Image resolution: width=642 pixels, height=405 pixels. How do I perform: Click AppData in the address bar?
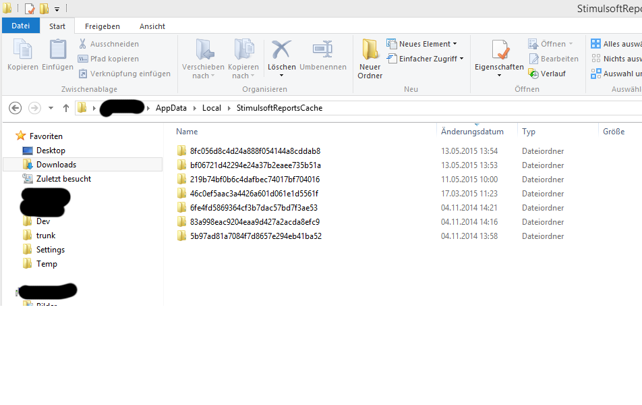171,108
